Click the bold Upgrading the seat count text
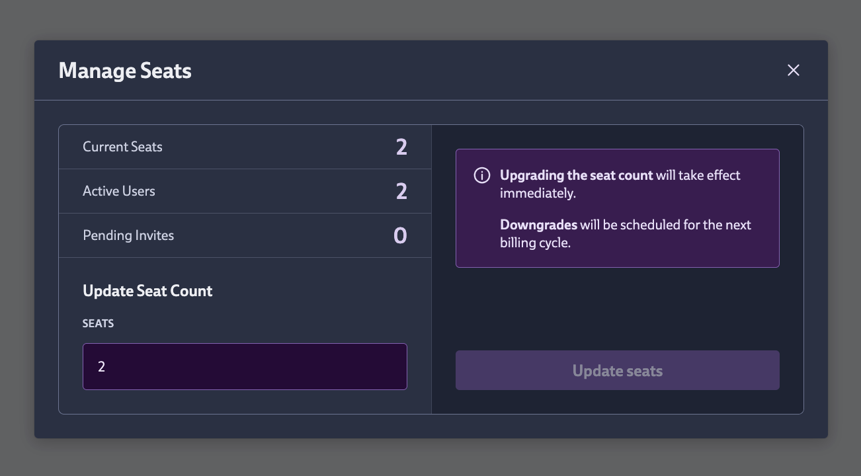 coord(577,175)
